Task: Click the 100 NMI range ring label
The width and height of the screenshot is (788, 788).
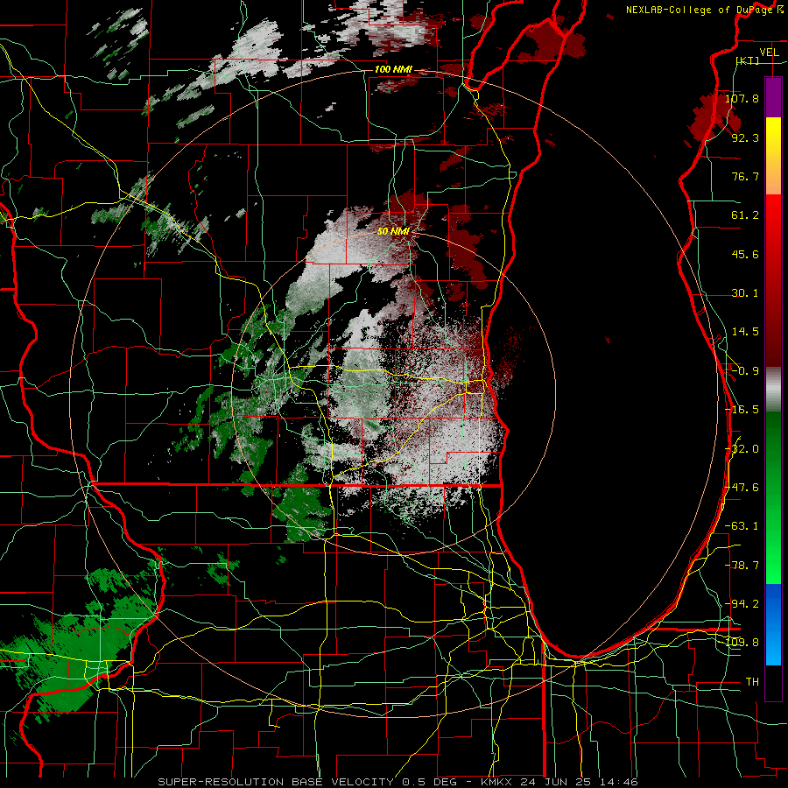Action: point(393,69)
